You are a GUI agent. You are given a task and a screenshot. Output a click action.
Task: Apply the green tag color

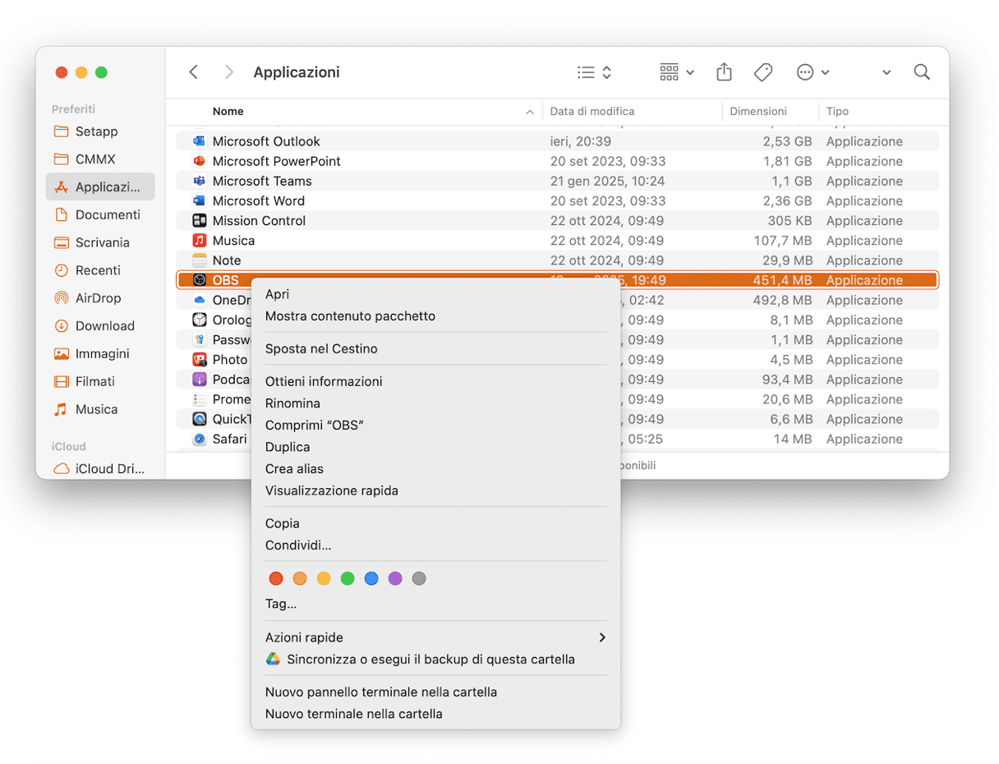(x=348, y=578)
